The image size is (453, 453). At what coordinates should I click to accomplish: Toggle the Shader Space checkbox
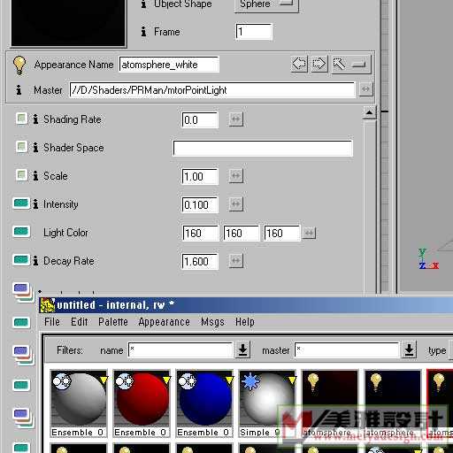tap(21, 147)
